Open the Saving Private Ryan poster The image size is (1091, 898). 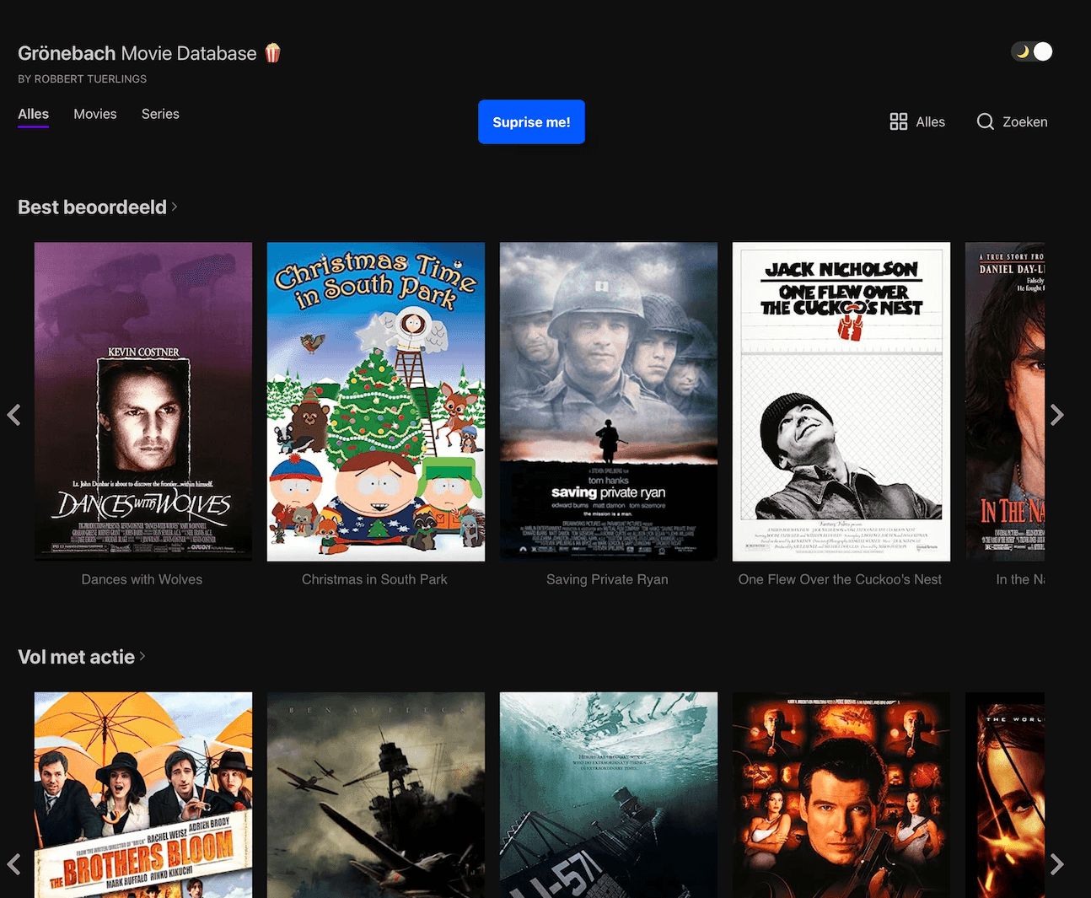(x=609, y=401)
